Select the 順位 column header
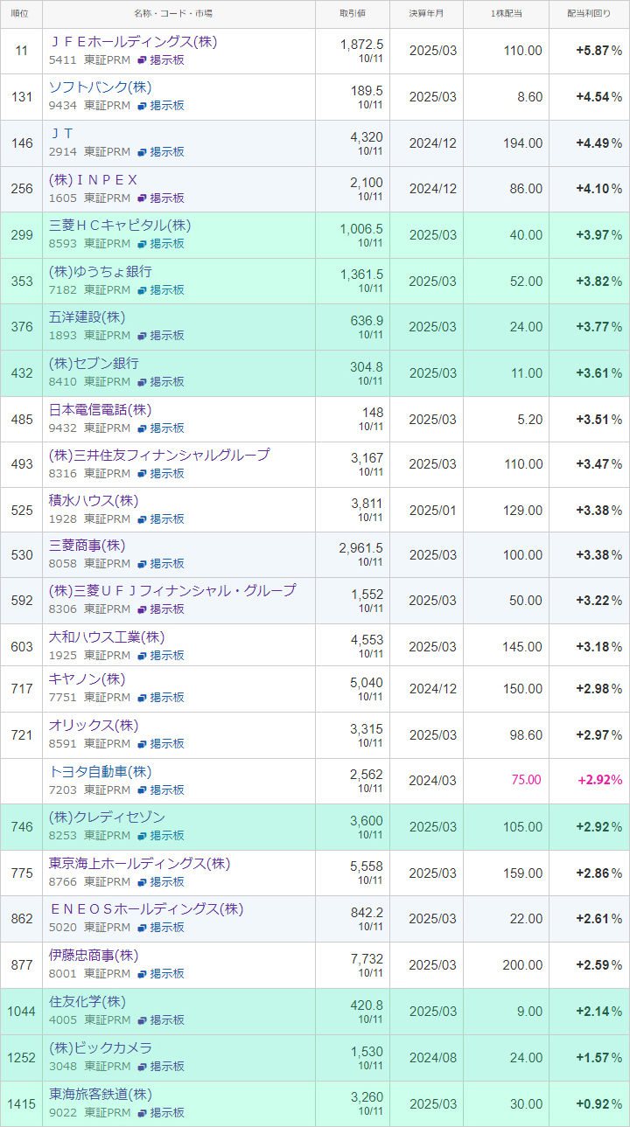The height and width of the screenshot is (1127, 630). [21, 14]
